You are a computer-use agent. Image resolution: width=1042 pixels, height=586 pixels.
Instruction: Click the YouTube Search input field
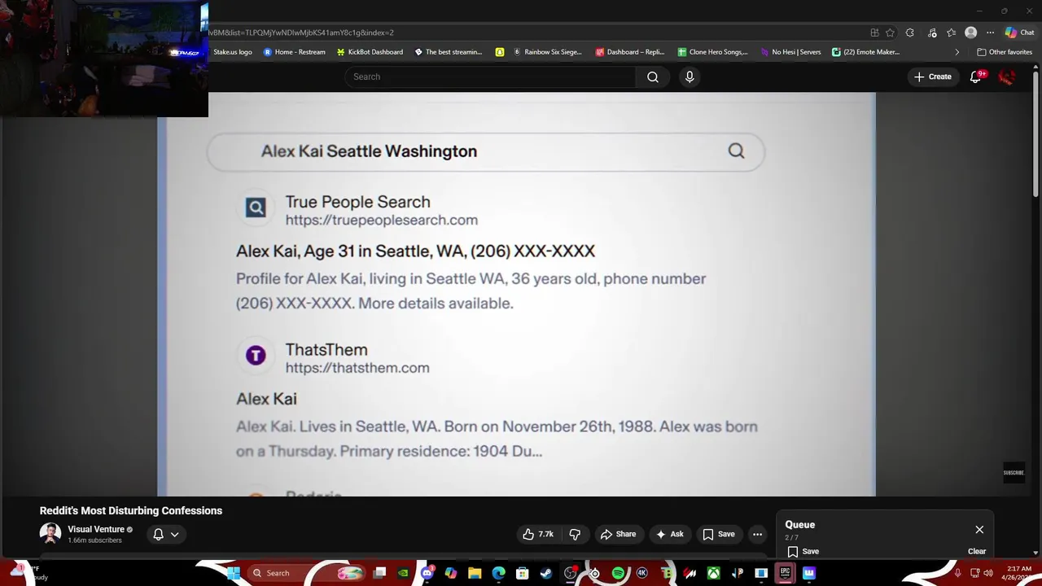[490, 77]
